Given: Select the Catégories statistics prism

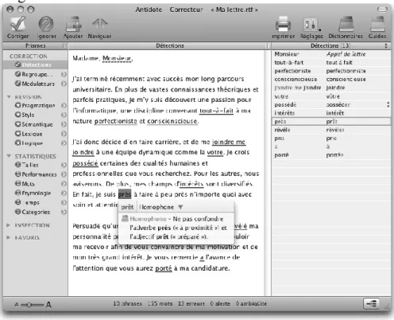Looking at the screenshot, I should pyautogui.click(x=33, y=213).
